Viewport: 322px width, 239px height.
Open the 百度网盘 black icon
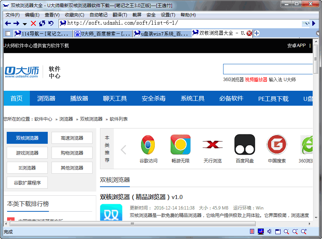click(245, 145)
